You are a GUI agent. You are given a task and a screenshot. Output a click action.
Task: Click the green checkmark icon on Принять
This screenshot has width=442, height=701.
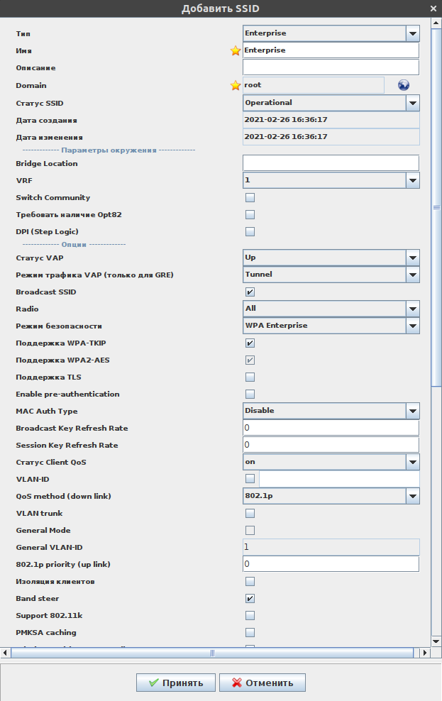[x=153, y=683]
